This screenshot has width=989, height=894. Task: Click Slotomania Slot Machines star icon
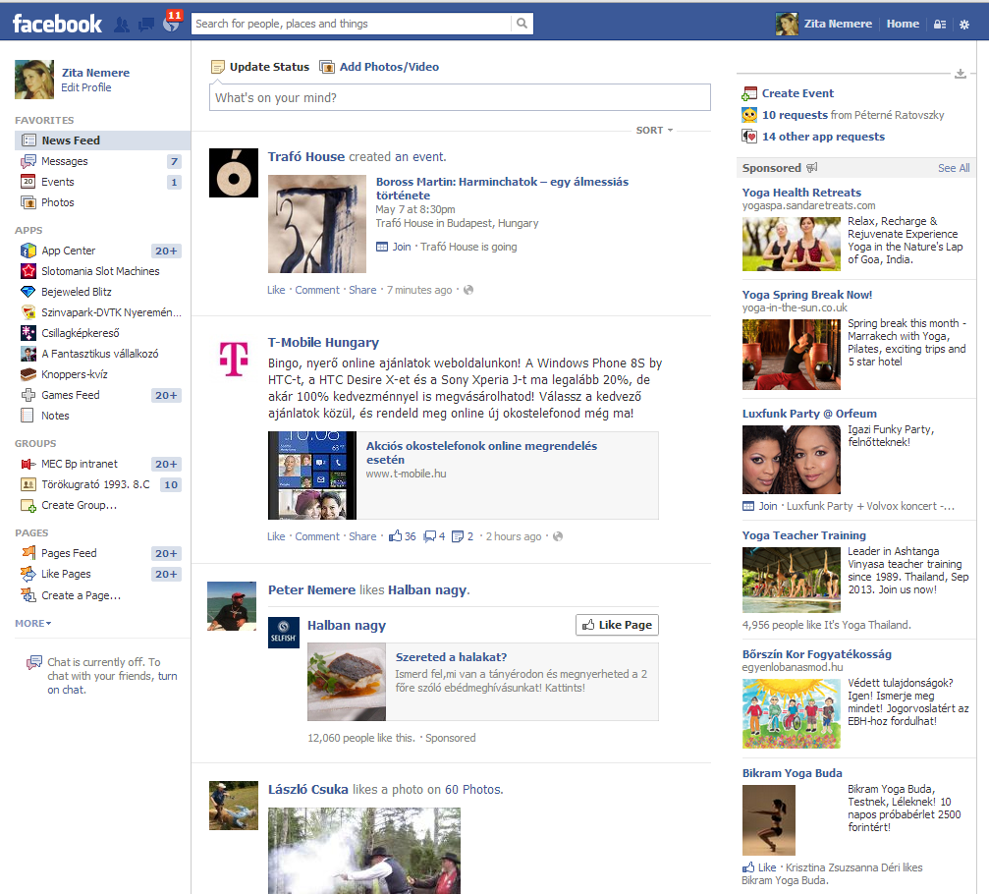point(28,271)
